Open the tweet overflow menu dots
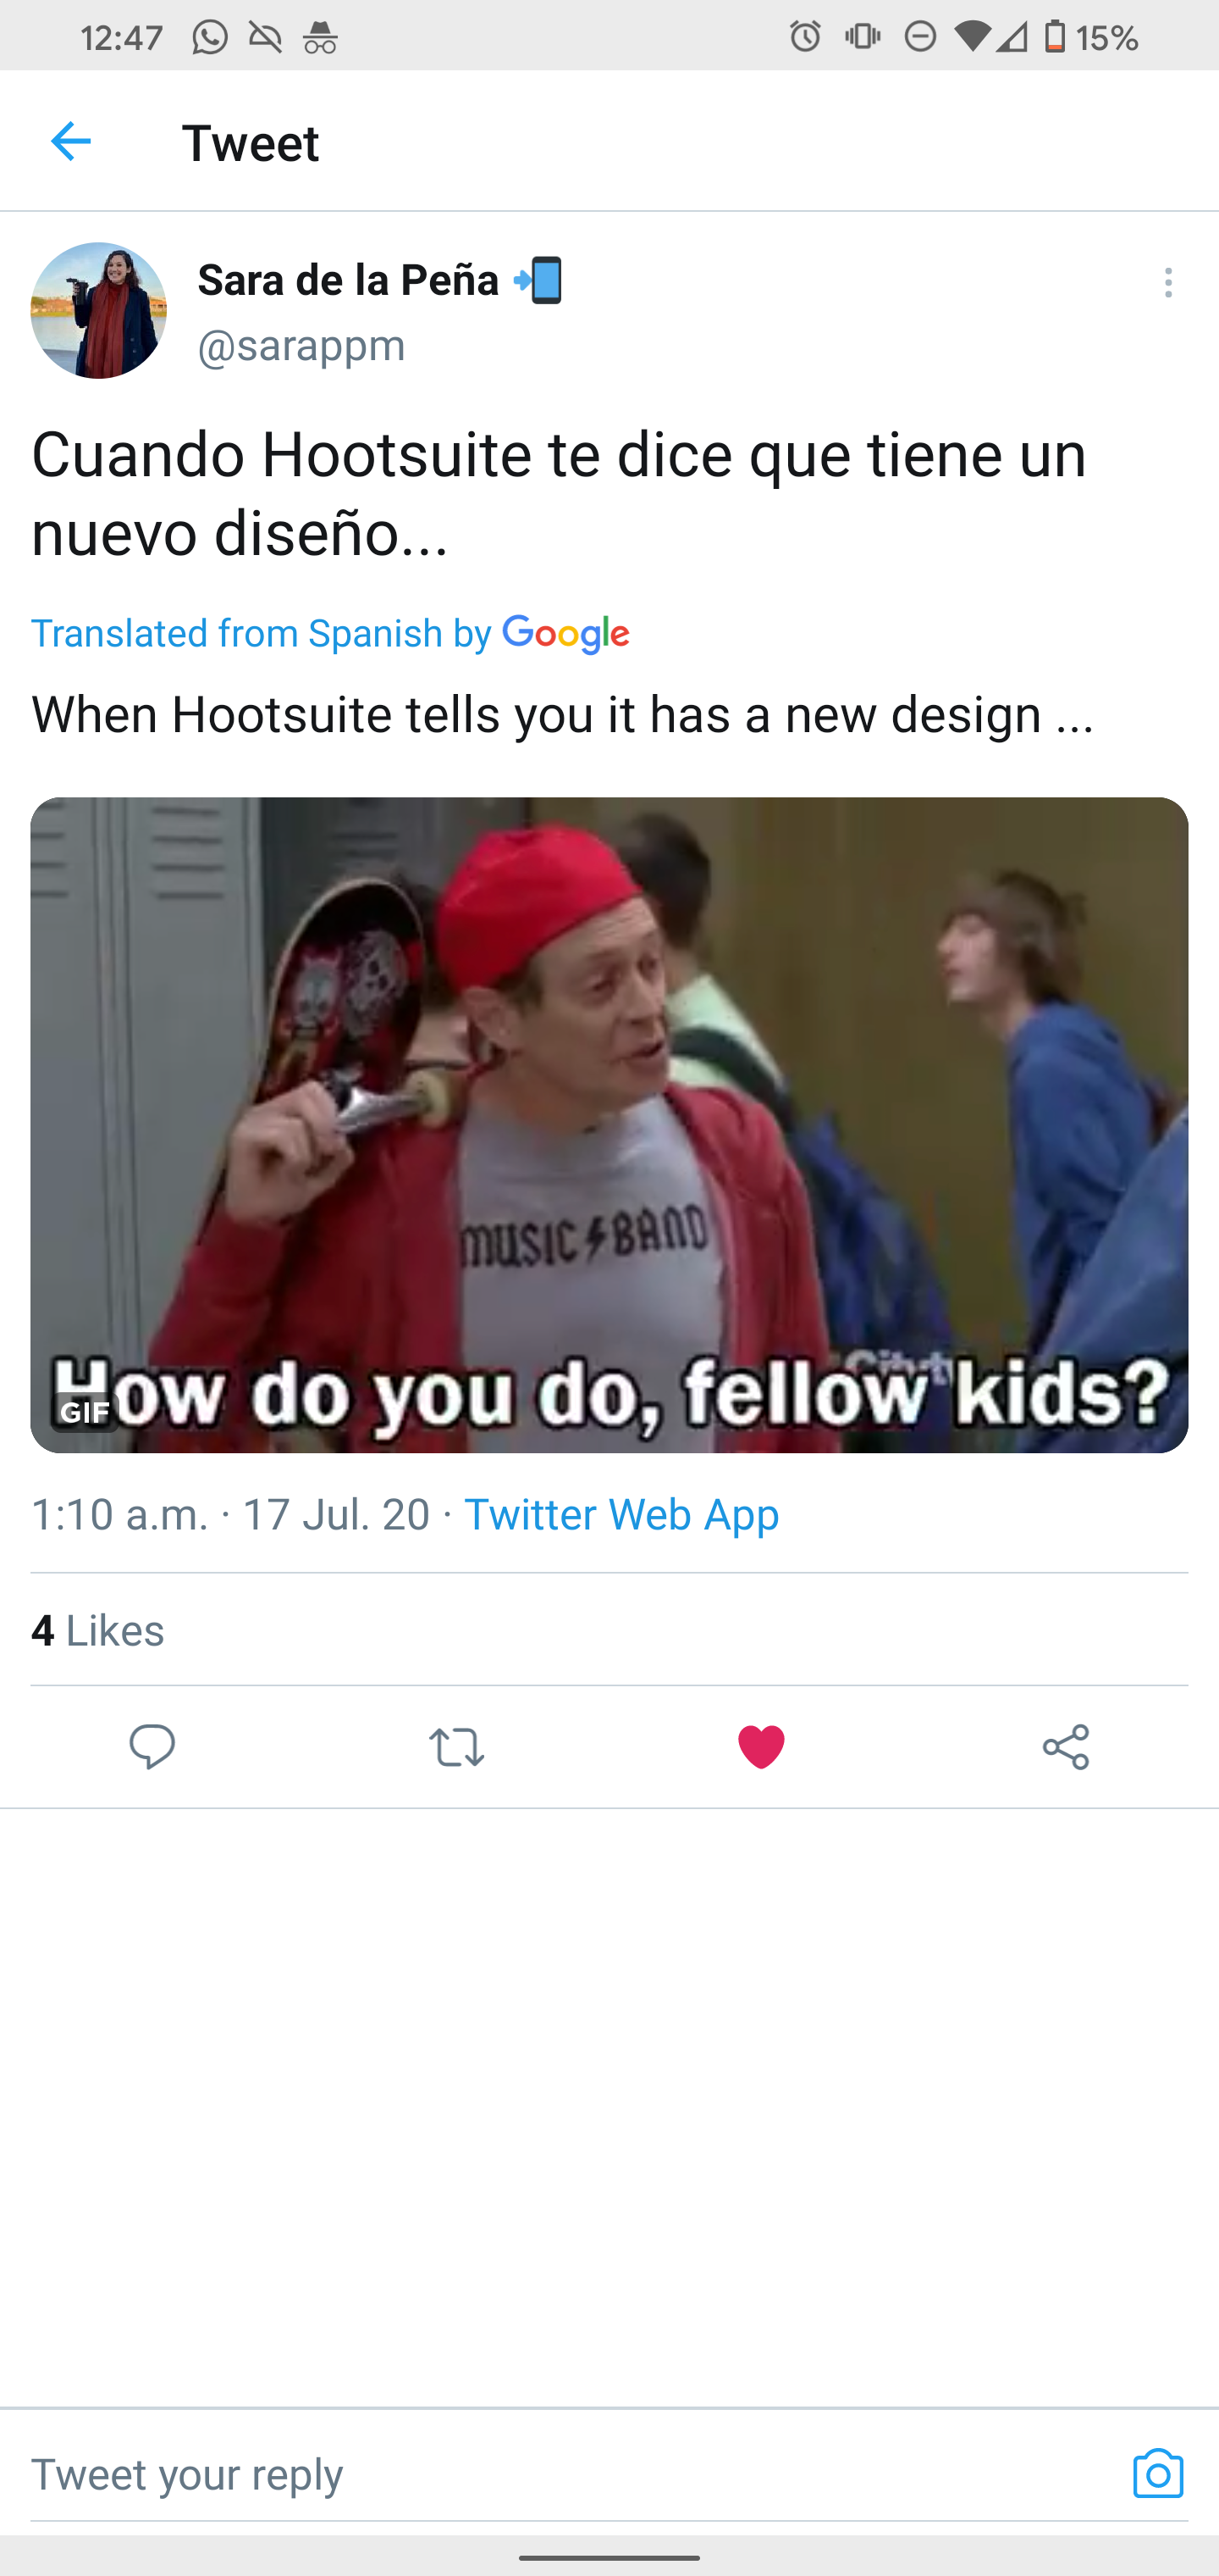 [1167, 283]
